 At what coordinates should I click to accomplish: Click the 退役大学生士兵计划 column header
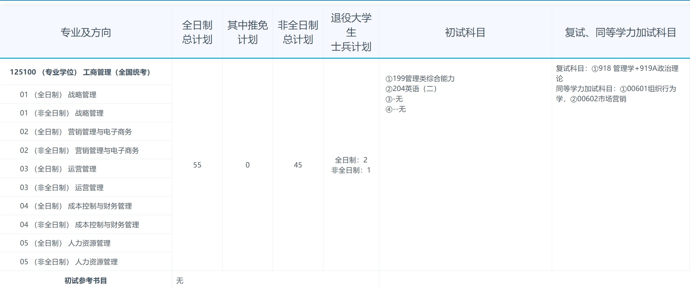point(351,32)
